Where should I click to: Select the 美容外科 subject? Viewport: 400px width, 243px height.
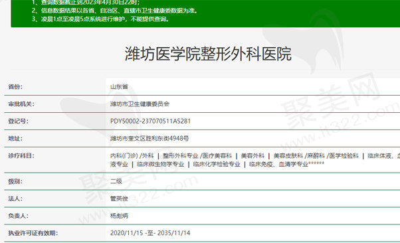pyautogui.click(x=252, y=155)
